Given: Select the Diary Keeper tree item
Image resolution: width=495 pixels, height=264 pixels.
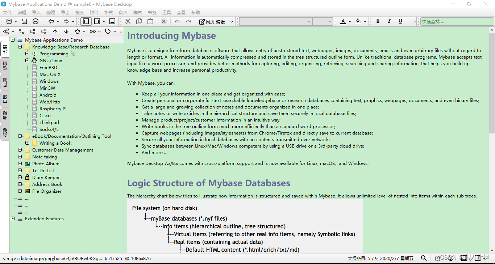Looking at the screenshot, I should pyautogui.click(x=46, y=177).
